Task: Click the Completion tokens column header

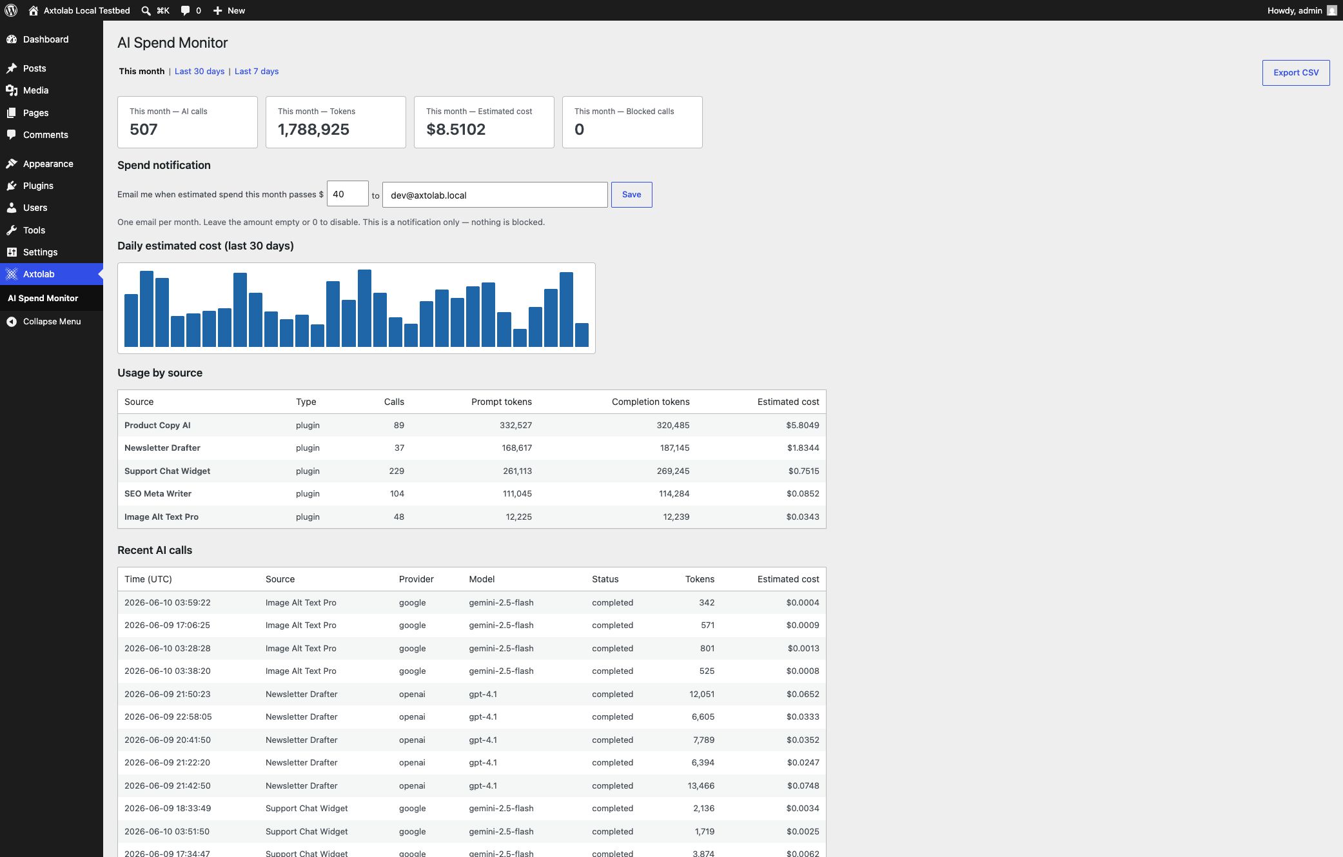Action: [651, 402]
